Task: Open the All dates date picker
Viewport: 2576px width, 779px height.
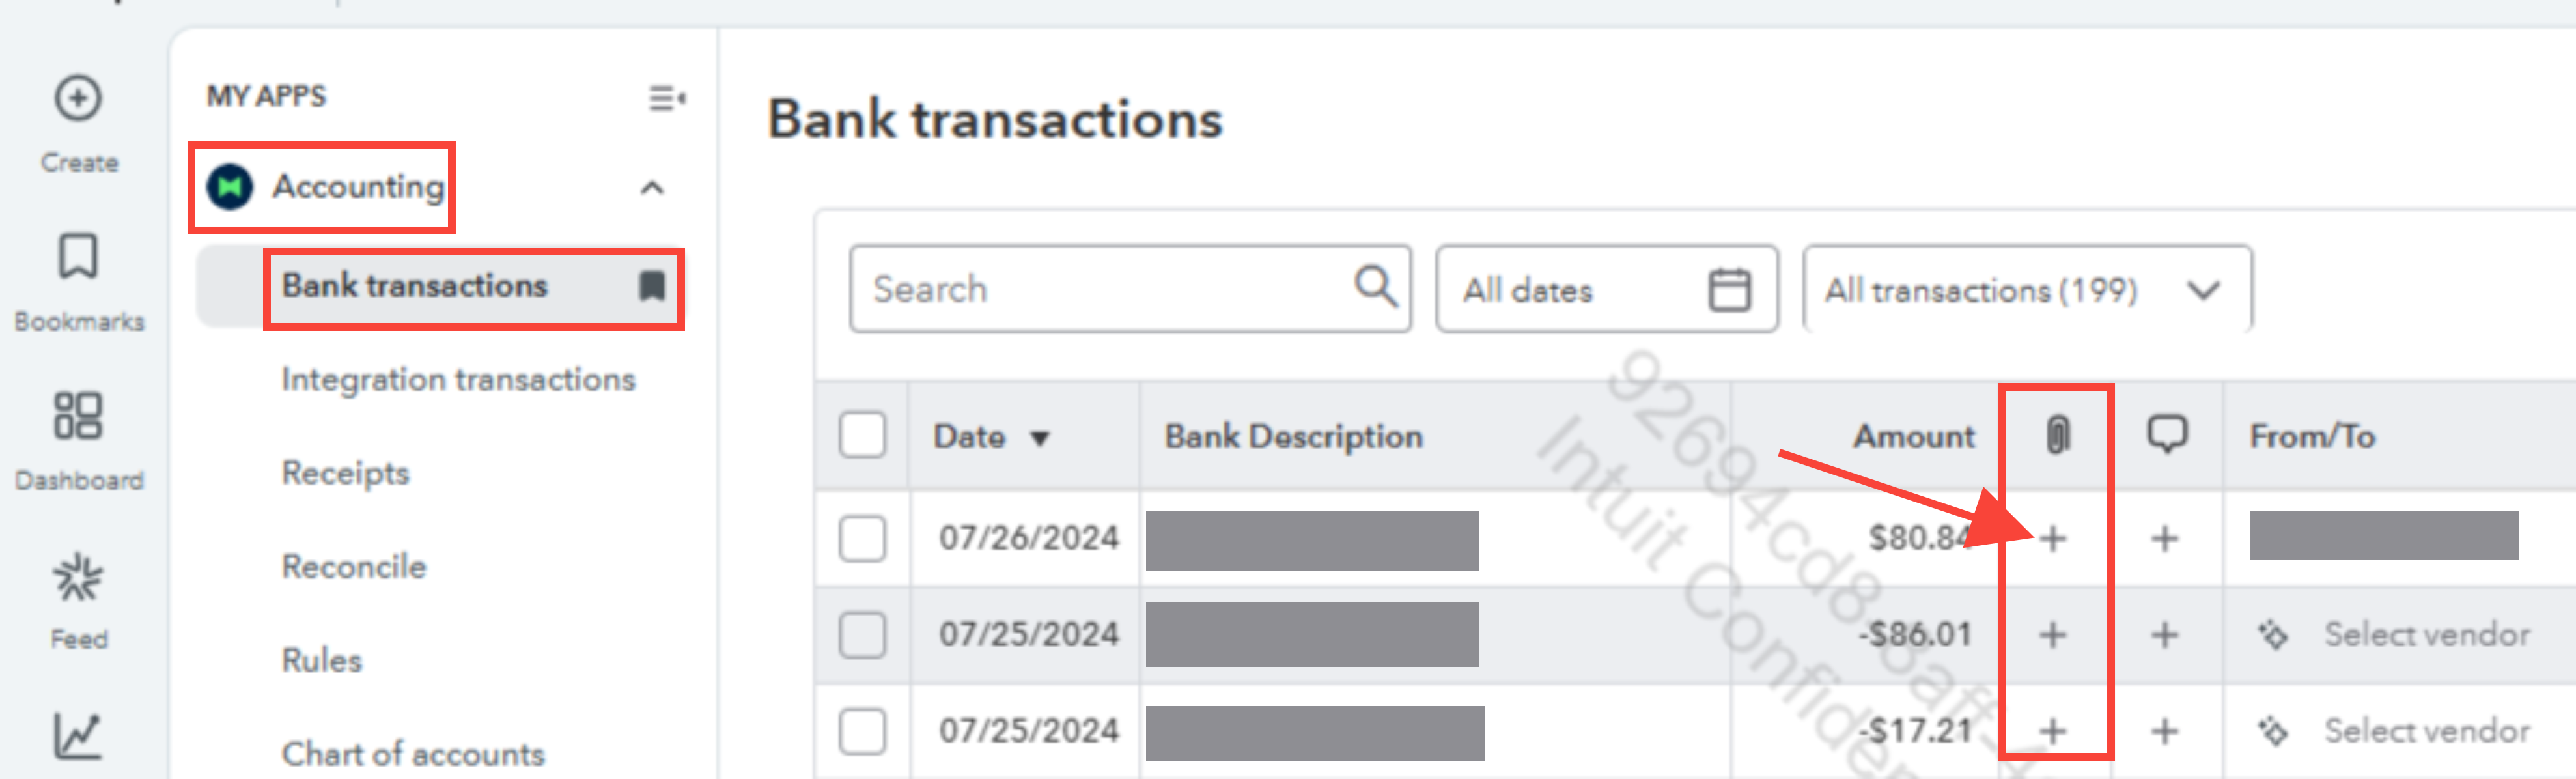Action: point(1606,289)
